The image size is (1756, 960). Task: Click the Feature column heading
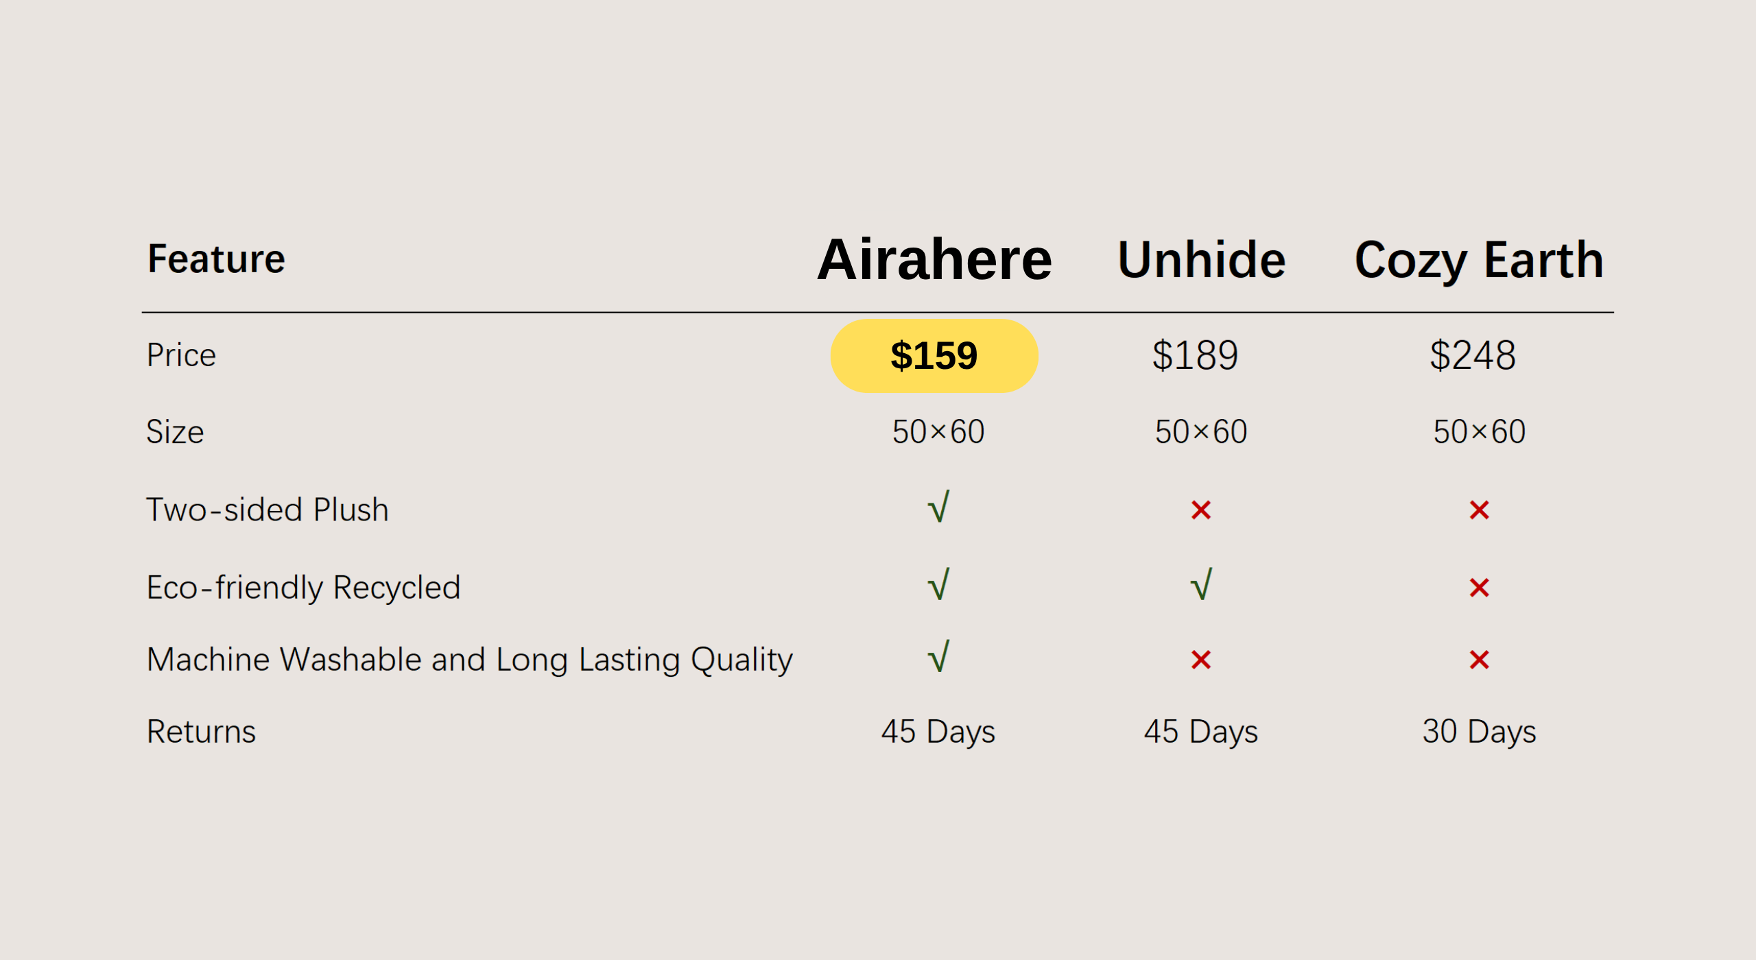[x=216, y=259]
